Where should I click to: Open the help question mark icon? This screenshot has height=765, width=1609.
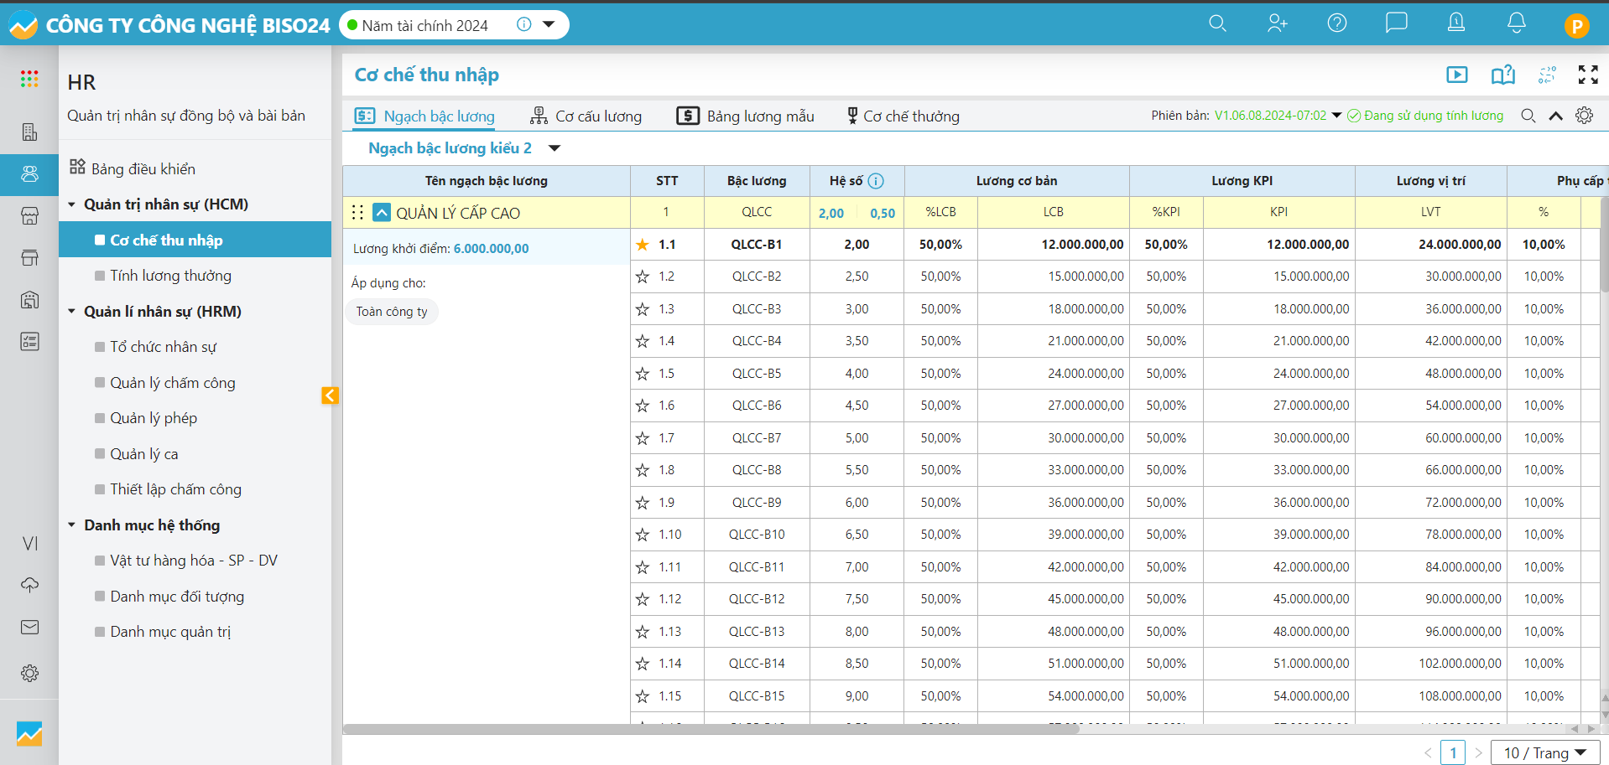click(1337, 23)
